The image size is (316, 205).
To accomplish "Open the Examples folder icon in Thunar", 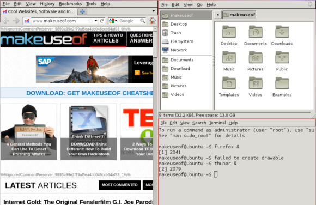I will [x=282, y=83].
